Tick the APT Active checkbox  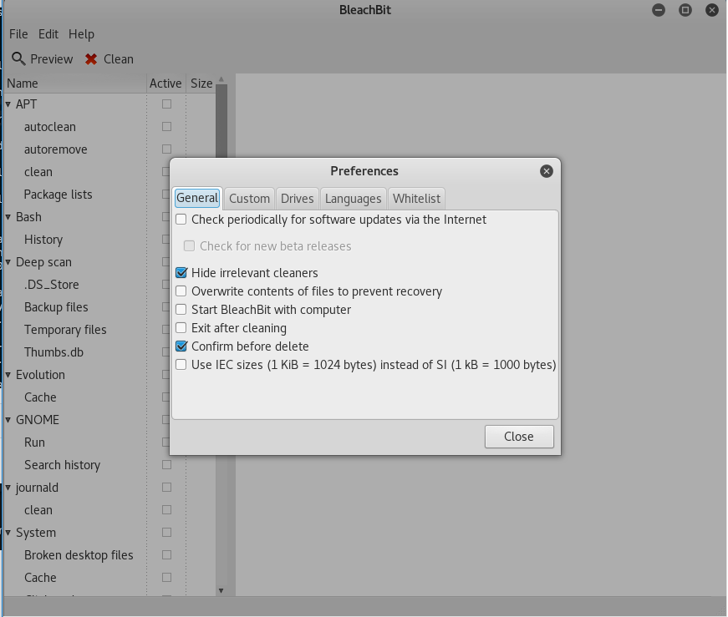point(166,104)
